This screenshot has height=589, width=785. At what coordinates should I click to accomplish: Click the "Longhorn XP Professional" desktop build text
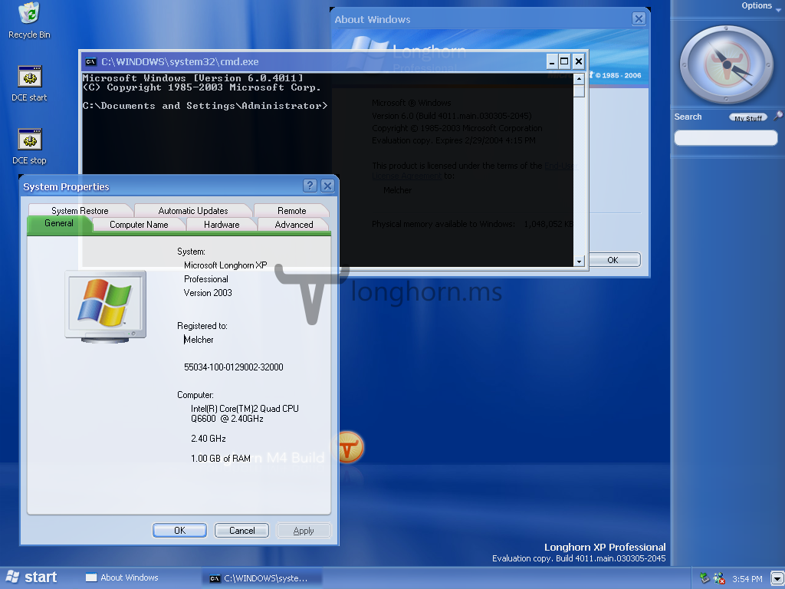(605, 547)
